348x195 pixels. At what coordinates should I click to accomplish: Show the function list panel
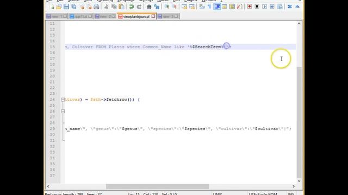pos(239,6)
